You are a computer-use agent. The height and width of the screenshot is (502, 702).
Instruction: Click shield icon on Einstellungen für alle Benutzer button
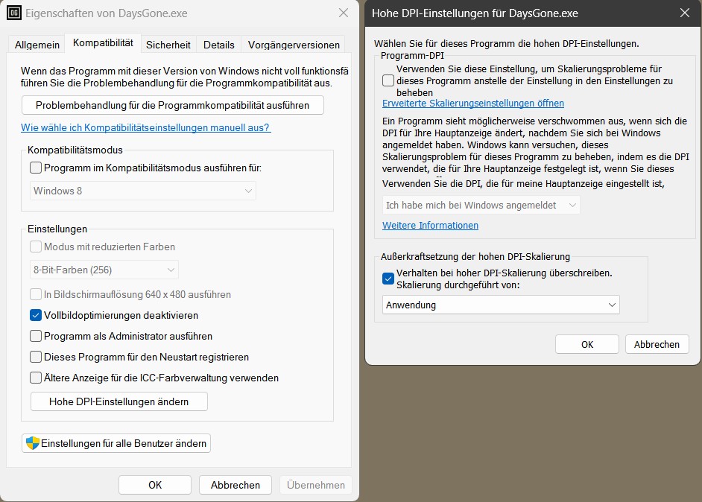click(x=33, y=443)
